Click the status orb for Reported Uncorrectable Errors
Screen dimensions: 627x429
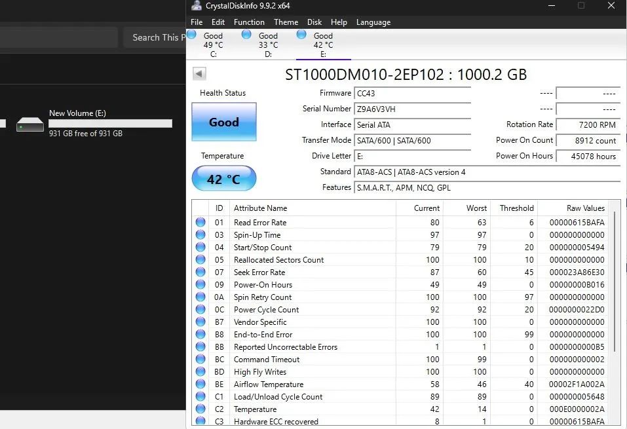(x=200, y=346)
